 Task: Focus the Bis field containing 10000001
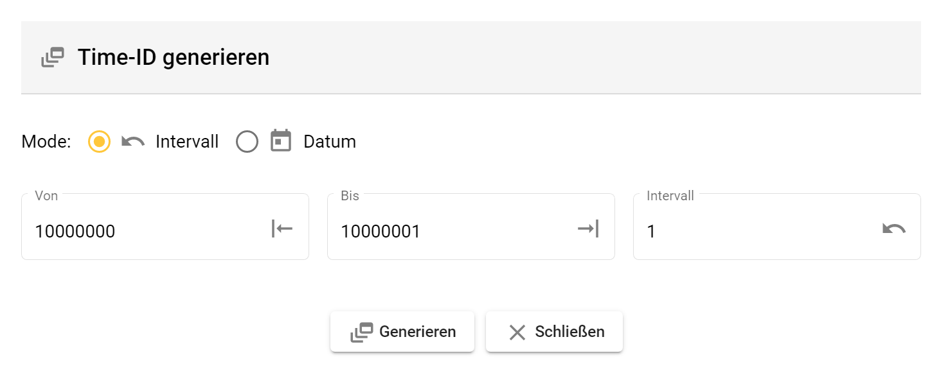[450, 231]
